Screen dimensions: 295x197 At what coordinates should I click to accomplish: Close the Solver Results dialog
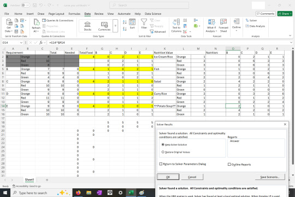[285, 124]
